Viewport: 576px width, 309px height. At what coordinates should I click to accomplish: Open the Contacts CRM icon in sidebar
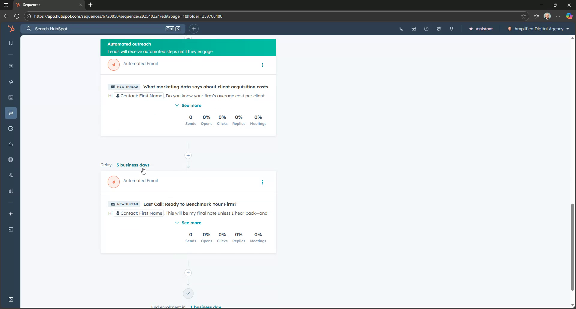[x=11, y=66]
